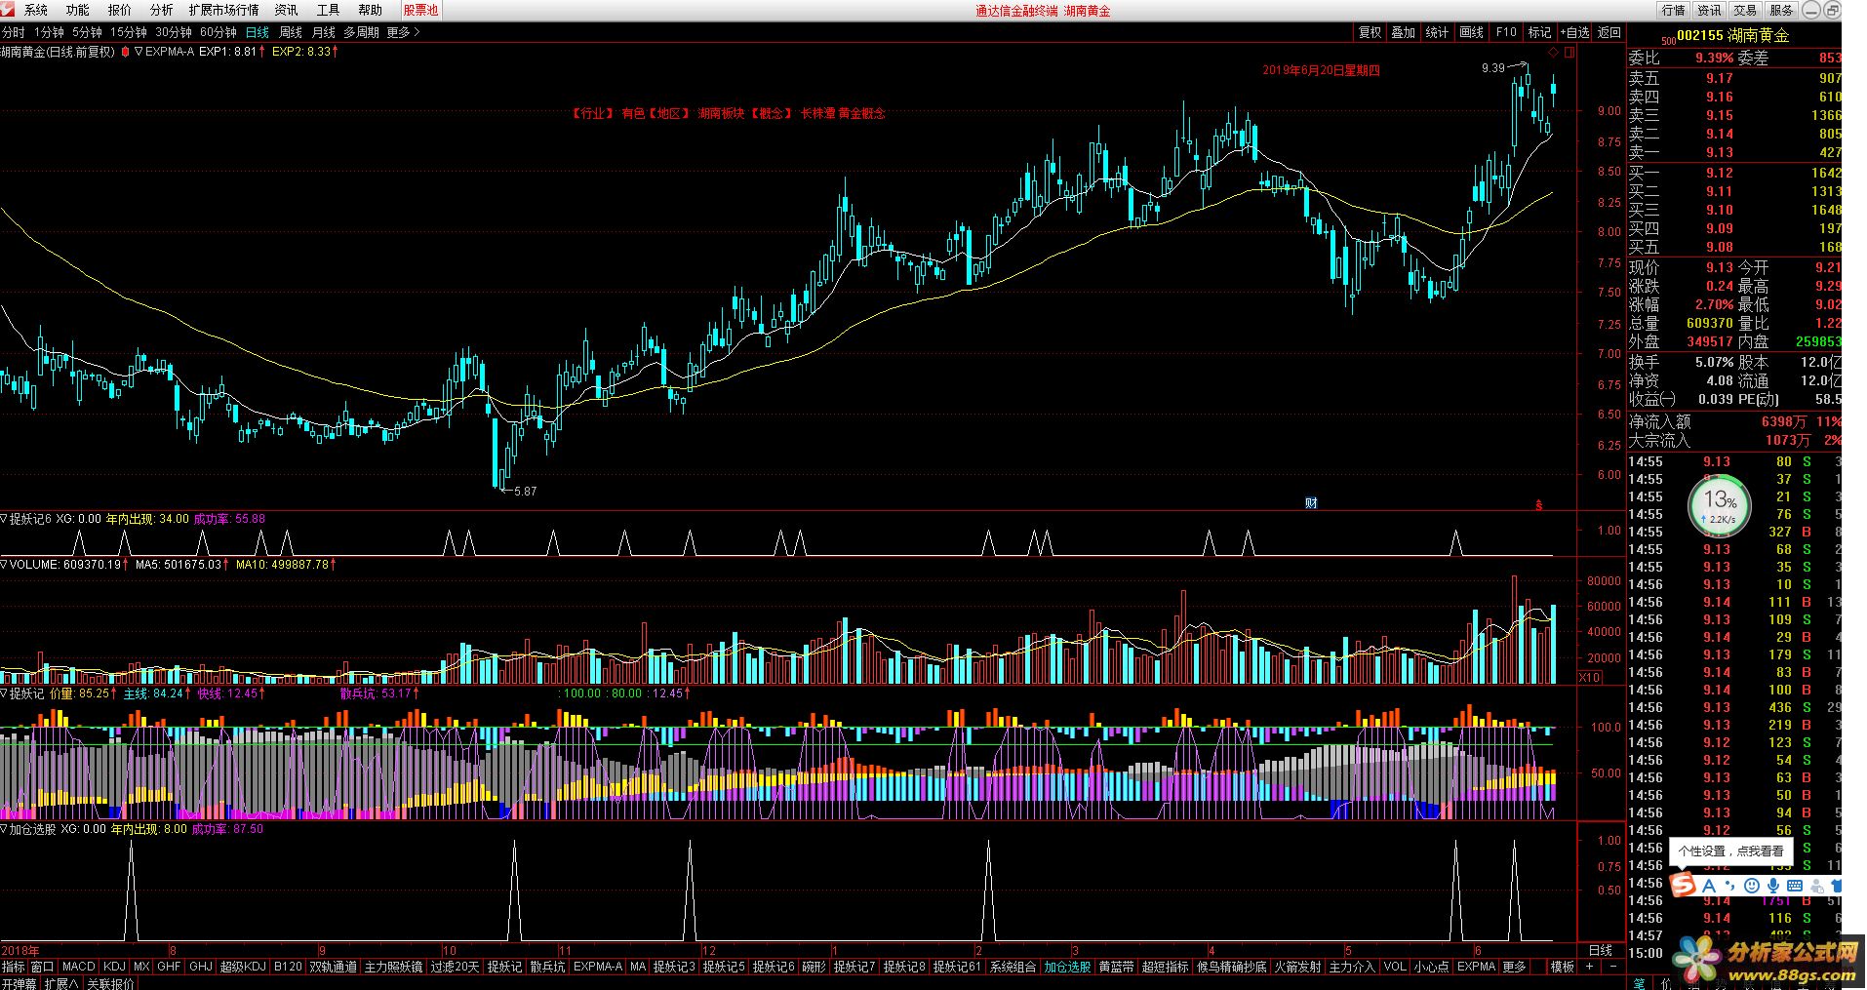Open the 模板 template button
Image resolution: width=1867 pixels, height=990 pixels.
[1563, 967]
